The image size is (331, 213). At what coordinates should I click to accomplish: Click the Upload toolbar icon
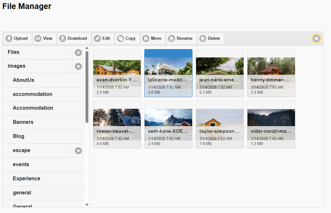click(x=9, y=39)
